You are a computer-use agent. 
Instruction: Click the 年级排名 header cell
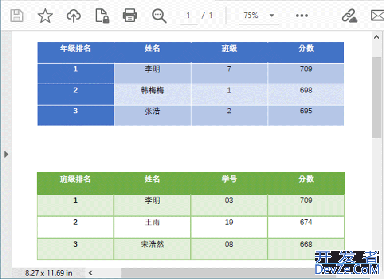click(75, 52)
